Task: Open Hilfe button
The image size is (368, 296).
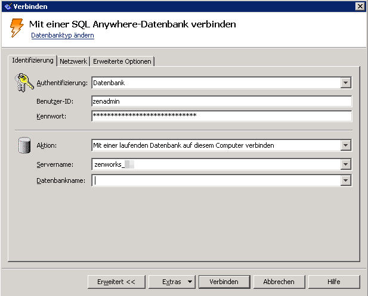Action: [334, 282]
